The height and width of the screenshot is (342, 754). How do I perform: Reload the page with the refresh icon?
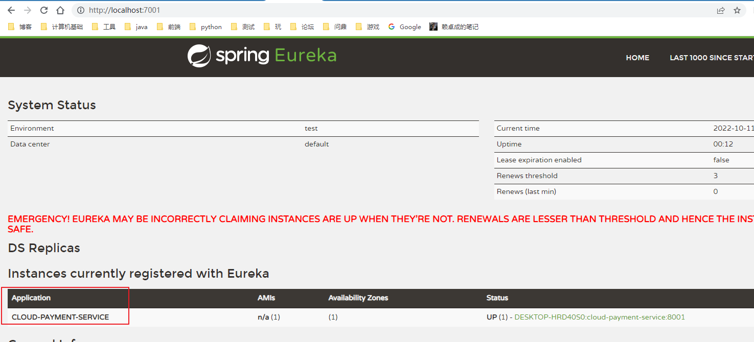[44, 10]
